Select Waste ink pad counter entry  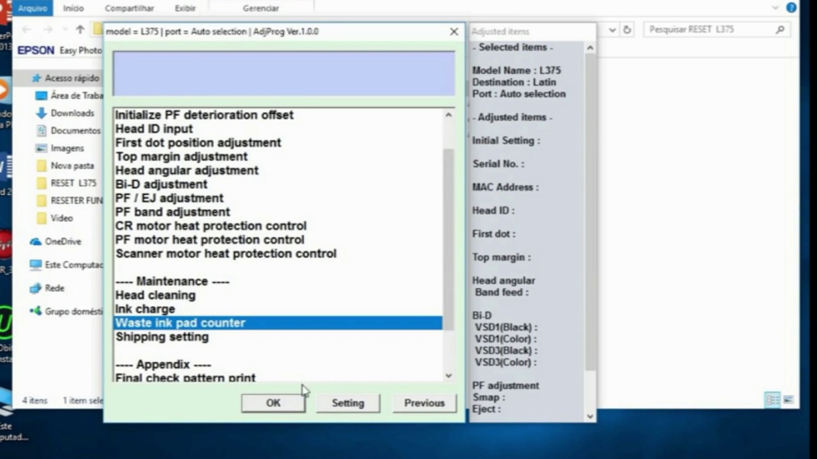click(x=278, y=323)
